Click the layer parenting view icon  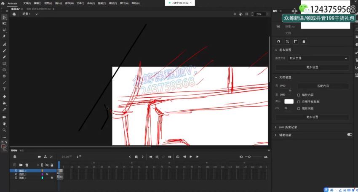pos(45,157)
